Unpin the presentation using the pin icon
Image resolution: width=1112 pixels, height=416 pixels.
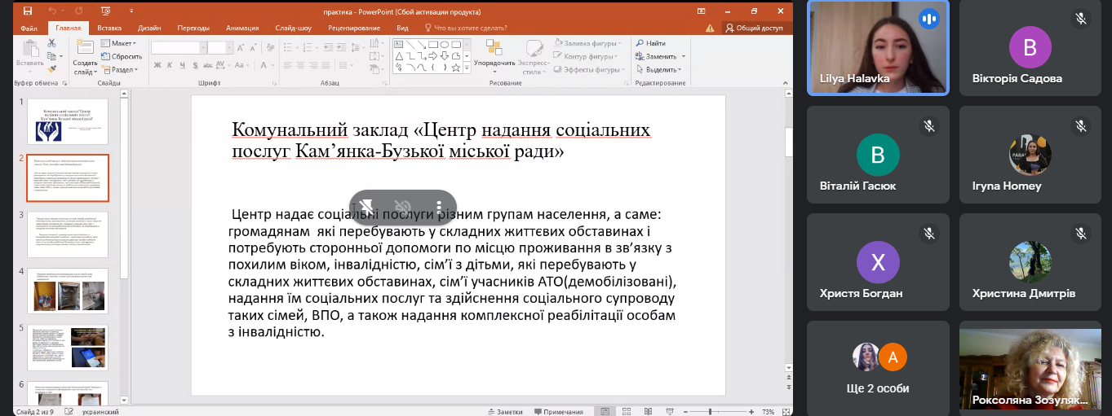[x=367, y=207]
